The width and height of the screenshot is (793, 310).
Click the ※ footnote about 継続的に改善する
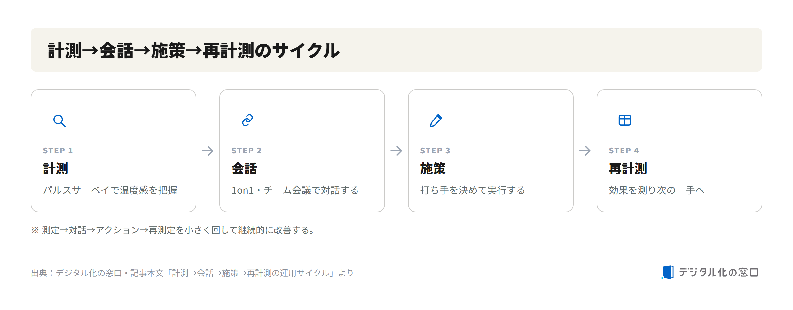click(173, 230)
